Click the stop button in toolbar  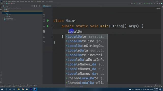pos(155,4)
